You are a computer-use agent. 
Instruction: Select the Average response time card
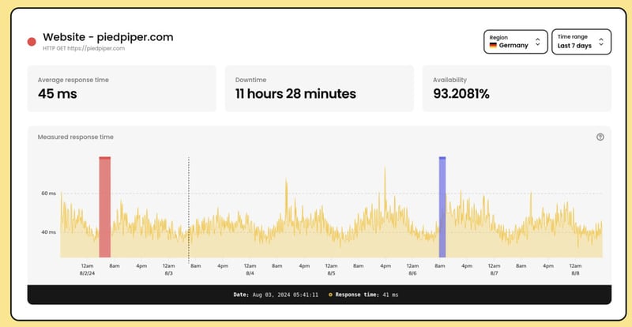point(122,88)
